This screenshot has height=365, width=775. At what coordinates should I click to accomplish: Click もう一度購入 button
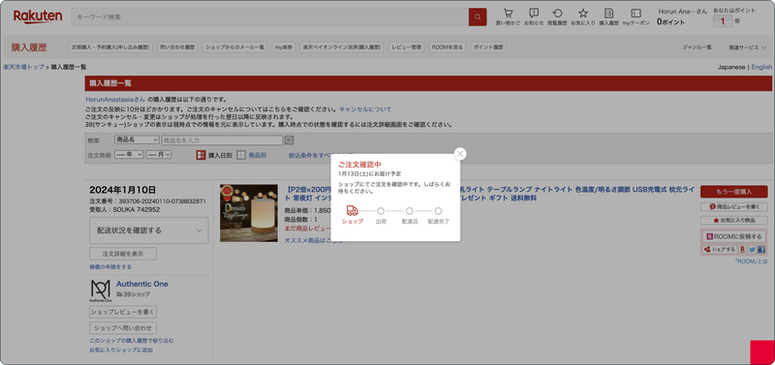[734, 192]
